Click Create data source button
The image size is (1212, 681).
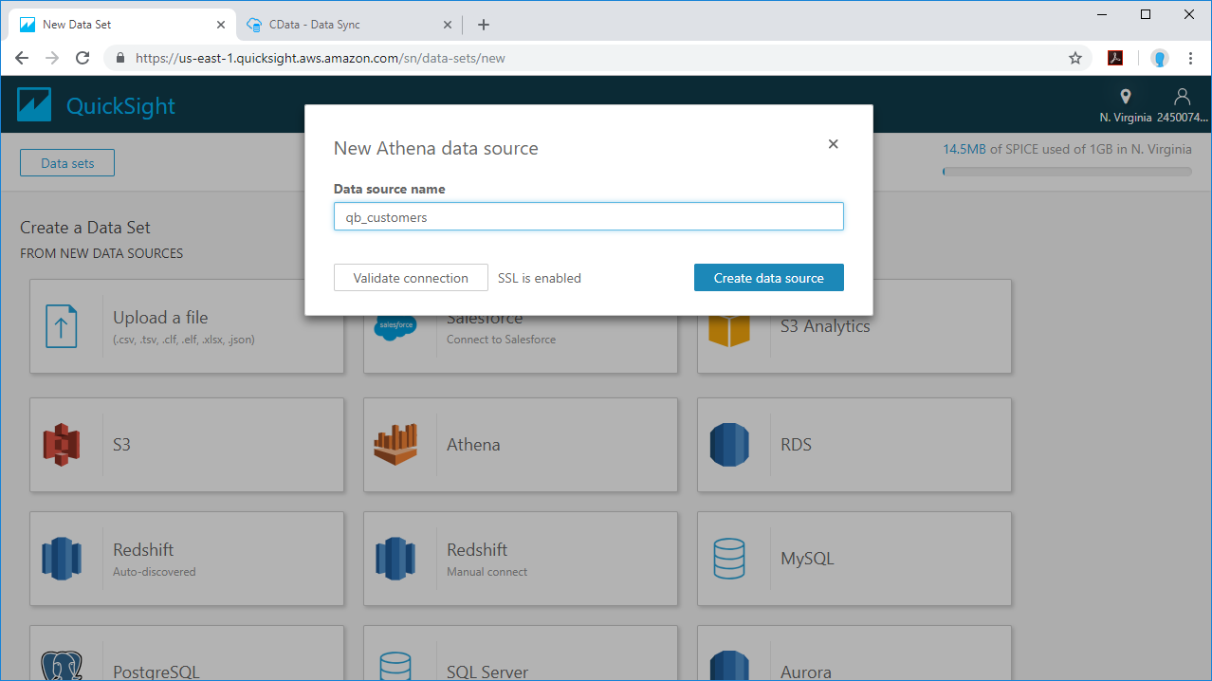pos(768,278)
